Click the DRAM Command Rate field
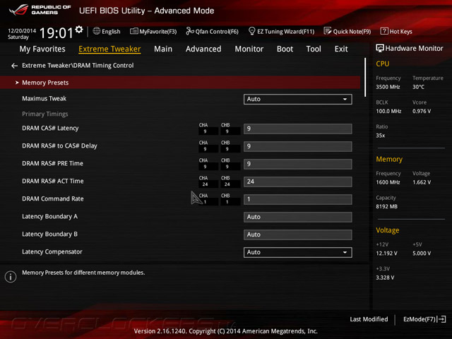 point(298,199)
